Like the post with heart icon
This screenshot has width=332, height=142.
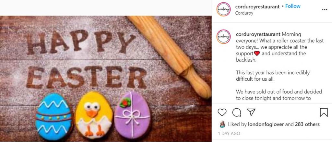point(222,112)
